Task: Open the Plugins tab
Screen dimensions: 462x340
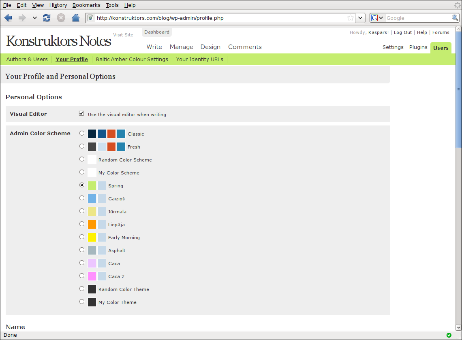Action: pyautogui.click(x=418, y=47)
